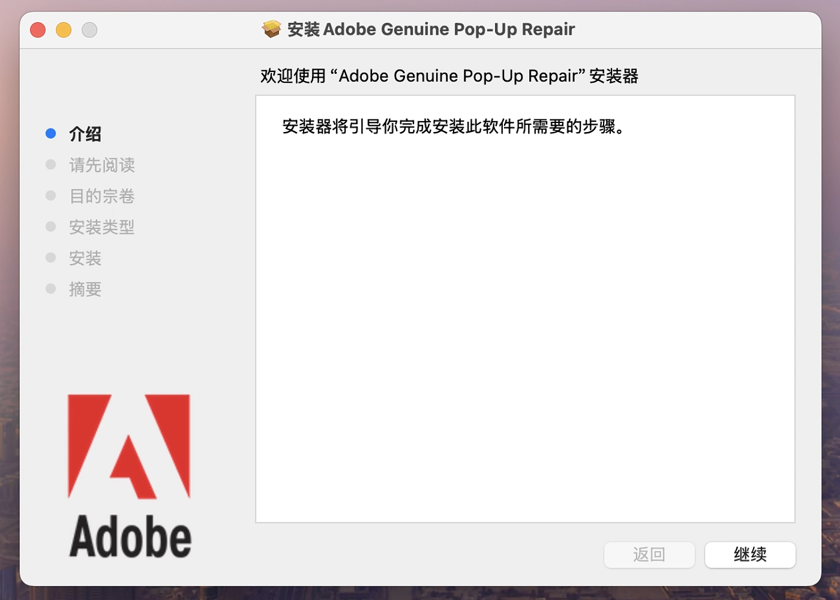Click the gray bullet beside 安装类型
Viewport: 840px width, 600px height.
click(51, 227)
